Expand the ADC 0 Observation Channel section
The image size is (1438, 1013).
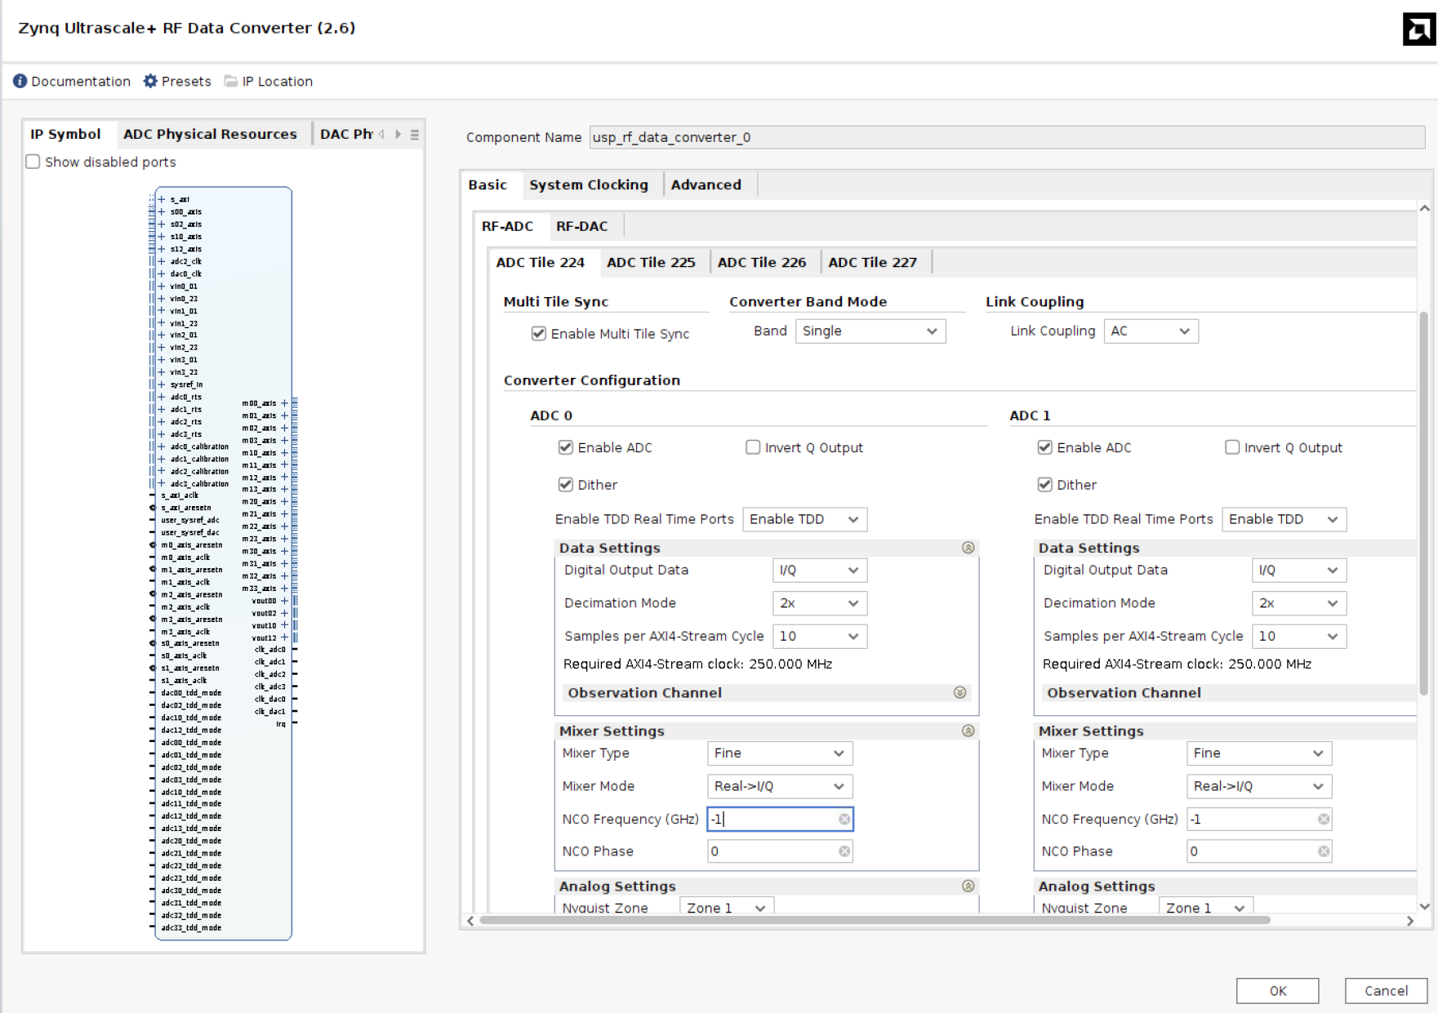point(959,692)
